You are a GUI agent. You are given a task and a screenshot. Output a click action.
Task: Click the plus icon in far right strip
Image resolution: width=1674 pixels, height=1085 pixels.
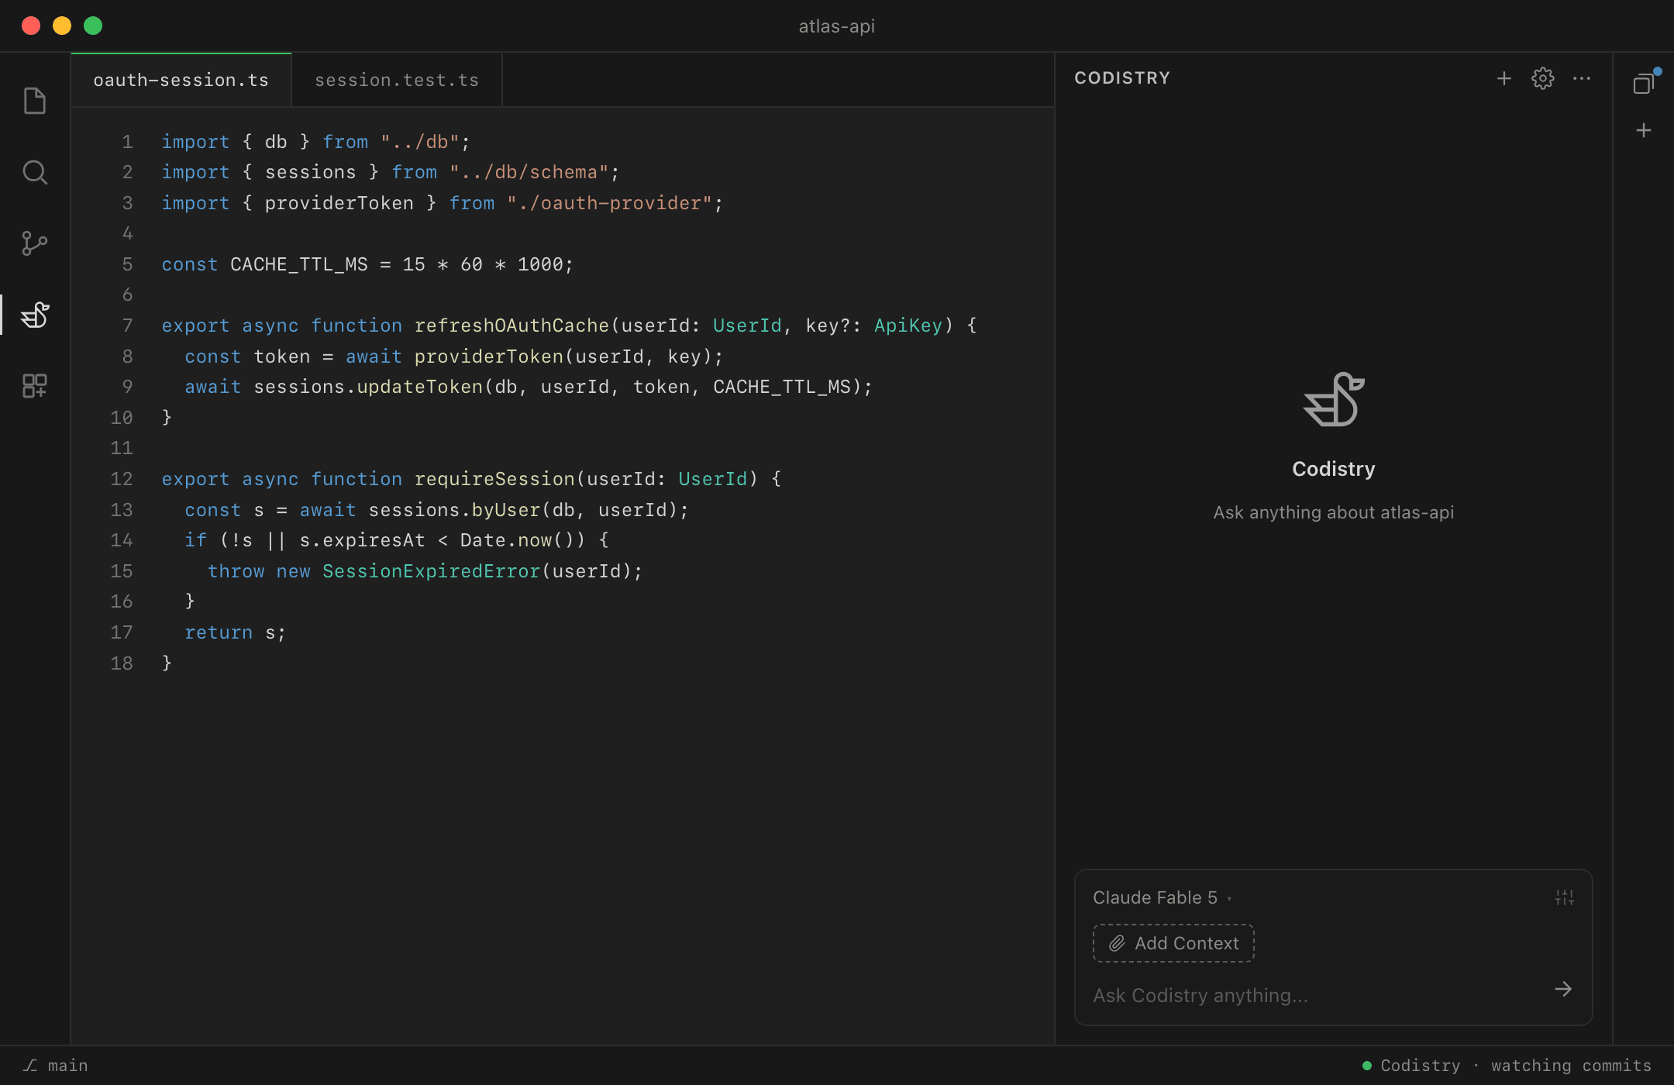pyautogui.click(x=1644, y=130)
